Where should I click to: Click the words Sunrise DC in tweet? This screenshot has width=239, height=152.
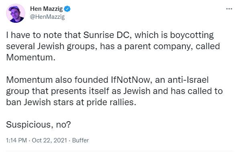pos(107,35)
